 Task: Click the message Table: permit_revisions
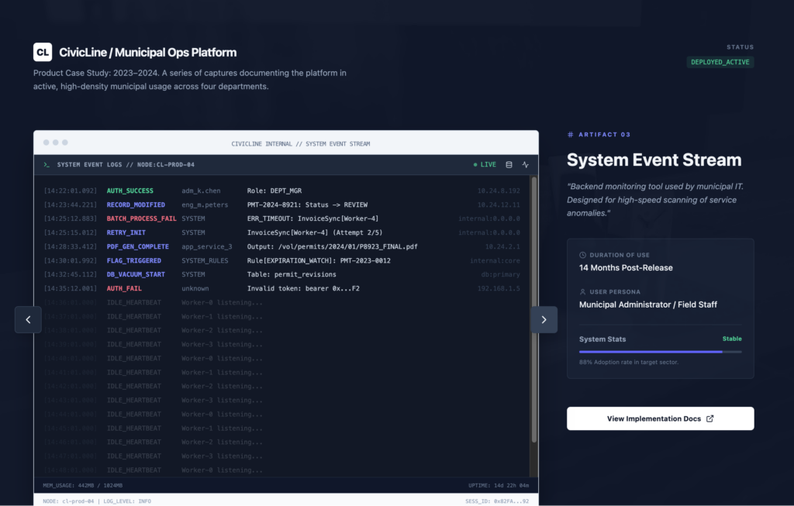click(x=292, y=274)
